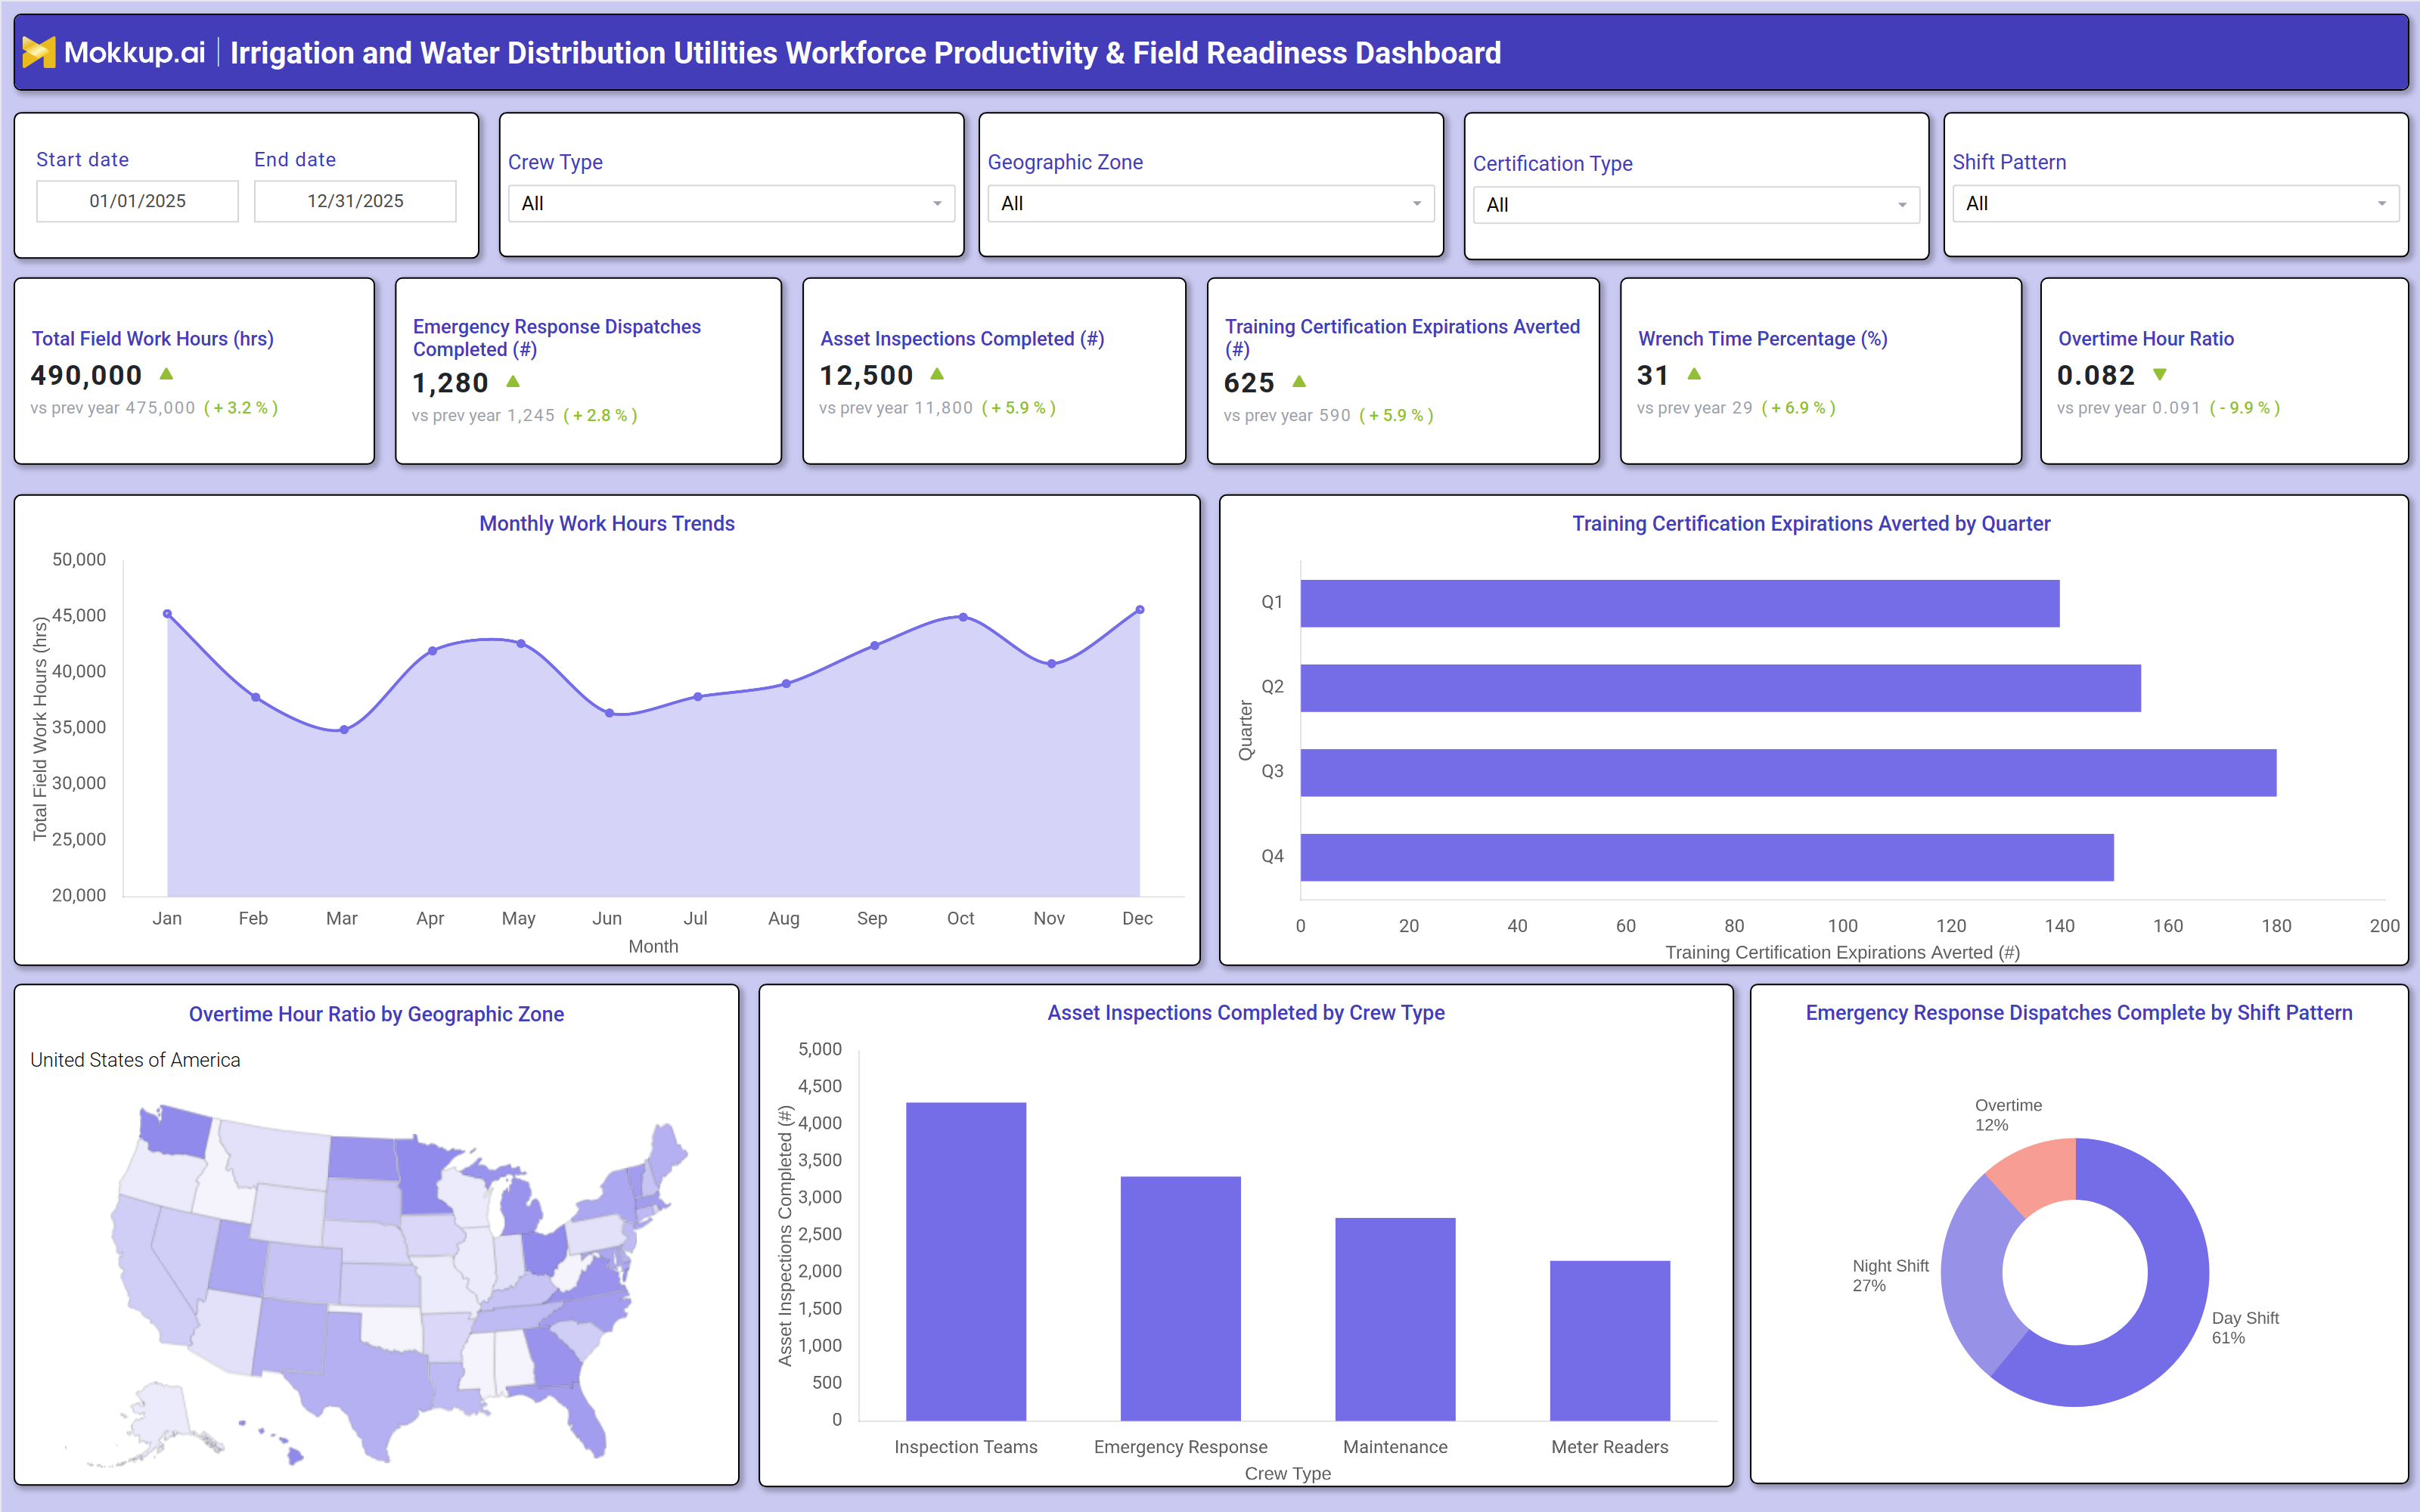
Task: Click the Overtime 12% label
Action: [2008, 1115]
